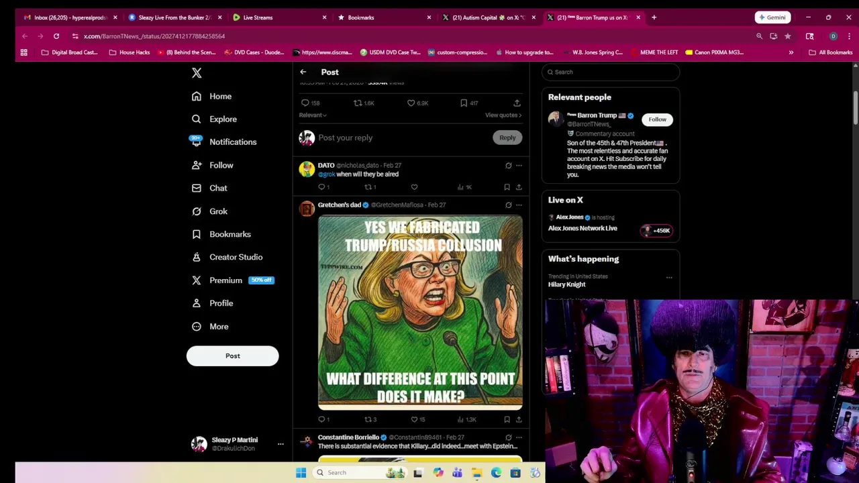Click the Post your reply field
Image resolution: width=859 pixels, height=483 pixels.
click(403, 138)
